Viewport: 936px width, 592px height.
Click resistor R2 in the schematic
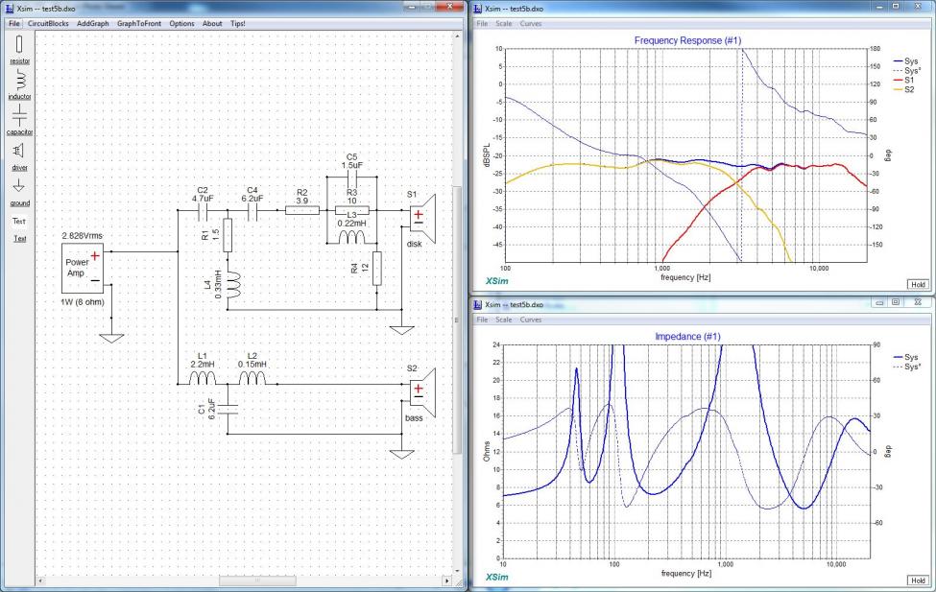[x=301, y=212]
